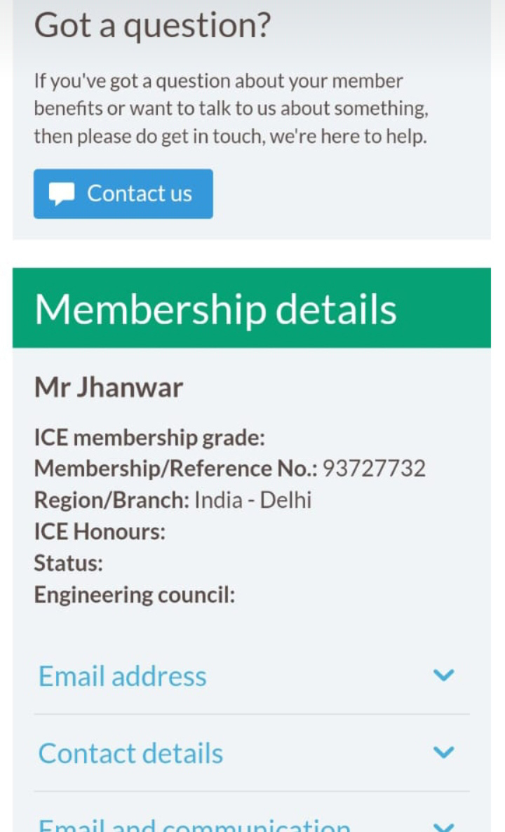Open the Email and communication section title
This screenshot has width=505, height=832.
(194, 826)
